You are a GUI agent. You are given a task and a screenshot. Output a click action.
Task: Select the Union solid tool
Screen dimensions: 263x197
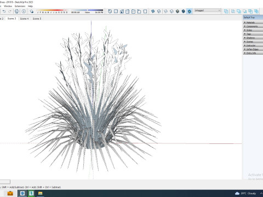[x=239, y=11]
